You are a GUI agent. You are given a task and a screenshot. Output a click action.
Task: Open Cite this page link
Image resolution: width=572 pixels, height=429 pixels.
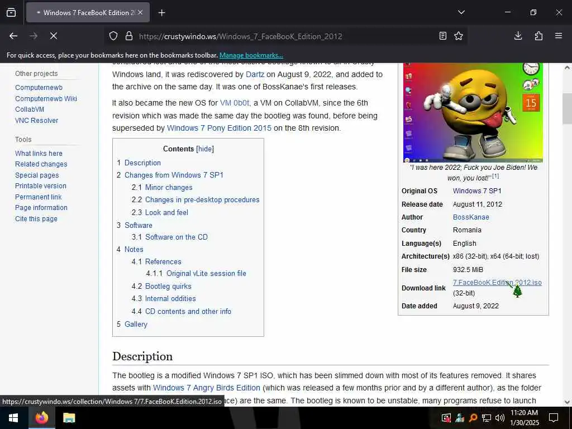36,218
